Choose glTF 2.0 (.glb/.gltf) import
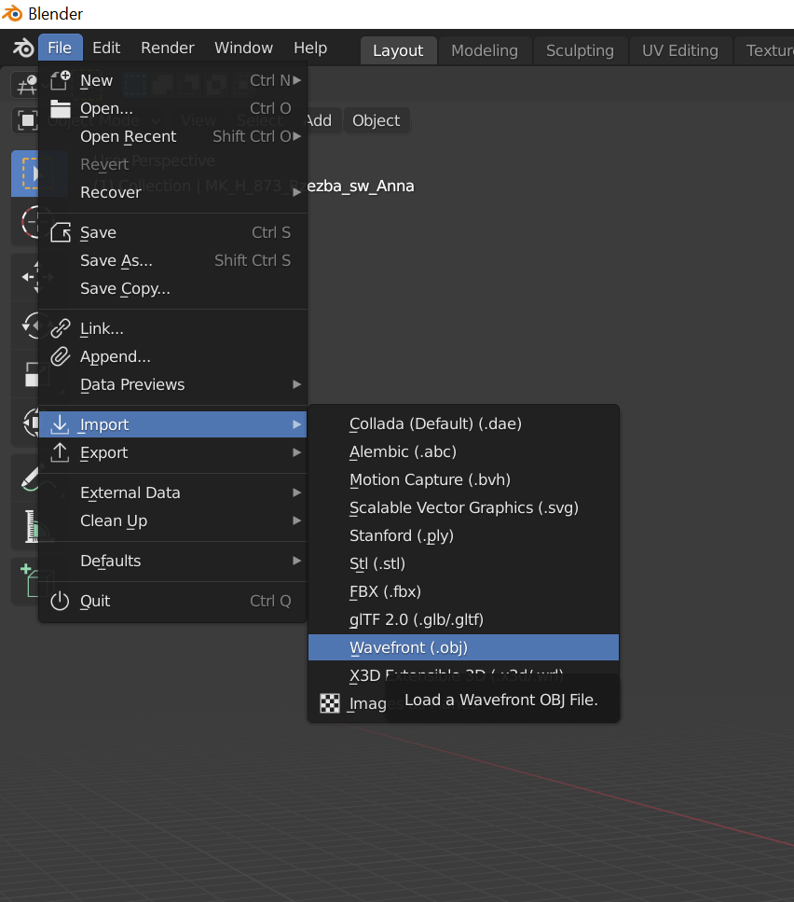 tap(463, 619)
